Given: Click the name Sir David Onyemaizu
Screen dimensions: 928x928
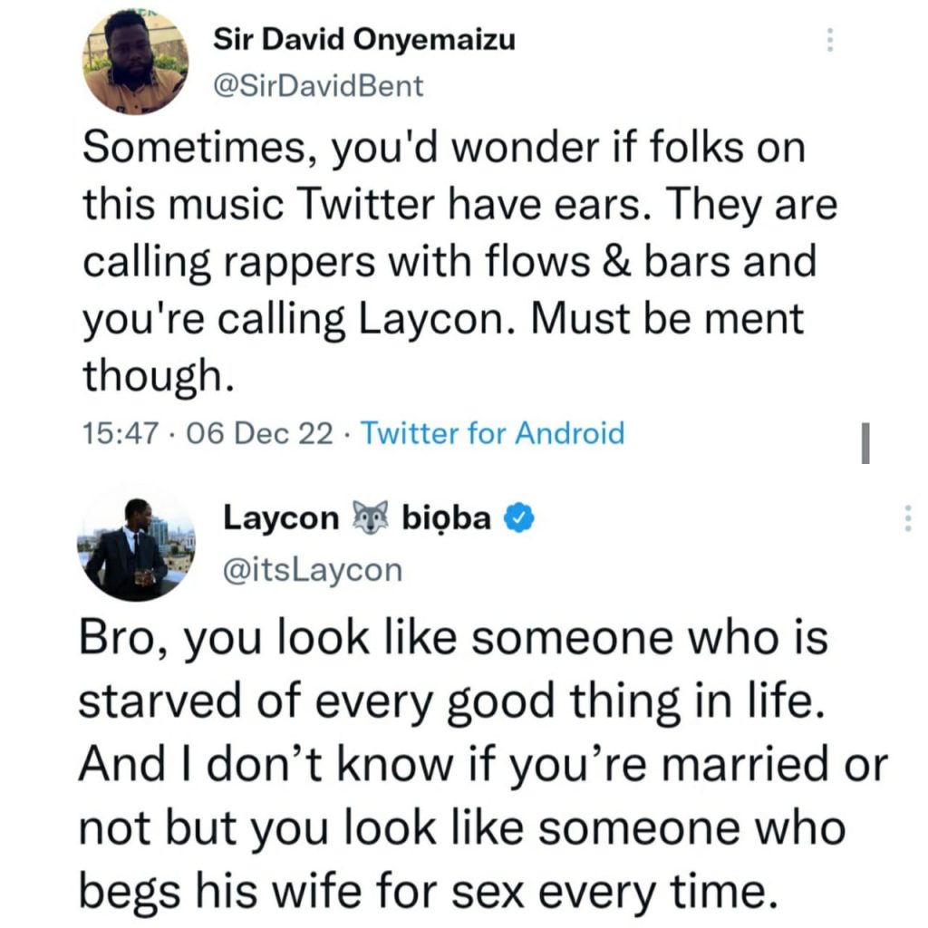Looking at the screenshot, I should (364, 39).
